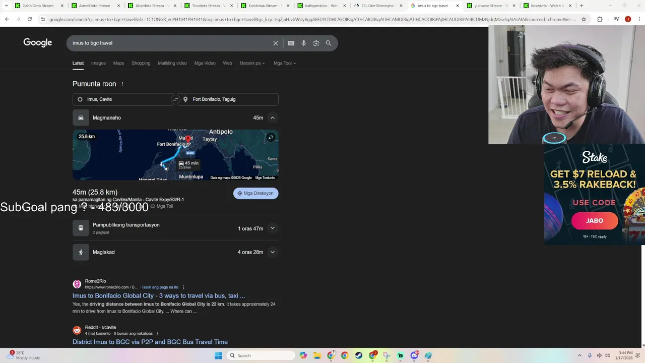Screen dimensions: 645x363
Task: Open Discord from the taskbar
Action: tap(414, 355)
